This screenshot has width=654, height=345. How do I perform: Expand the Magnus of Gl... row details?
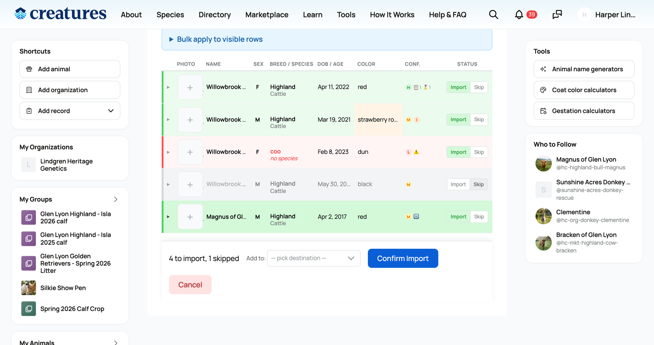tap(168, 217)
